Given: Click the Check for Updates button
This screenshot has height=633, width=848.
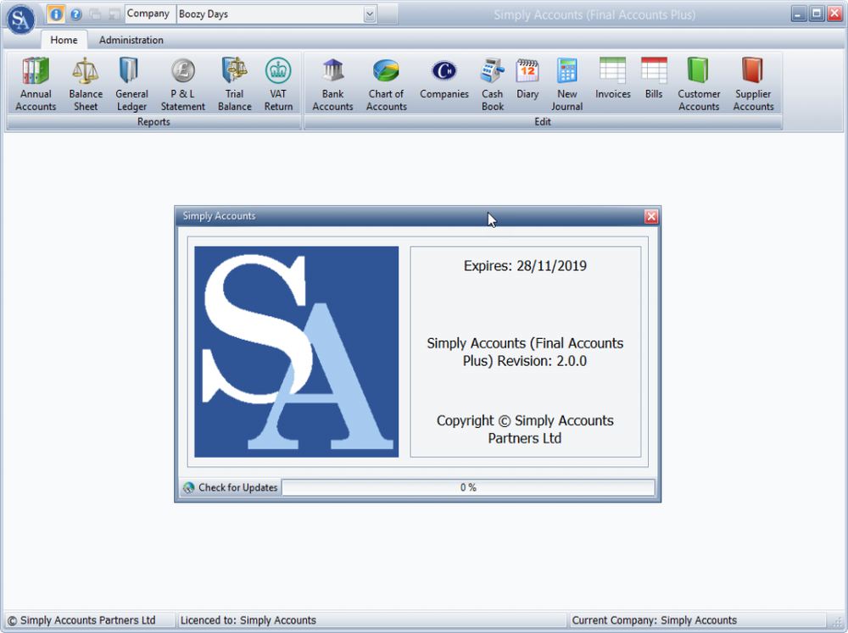Looking at the screenshot, I should [231, 487].
